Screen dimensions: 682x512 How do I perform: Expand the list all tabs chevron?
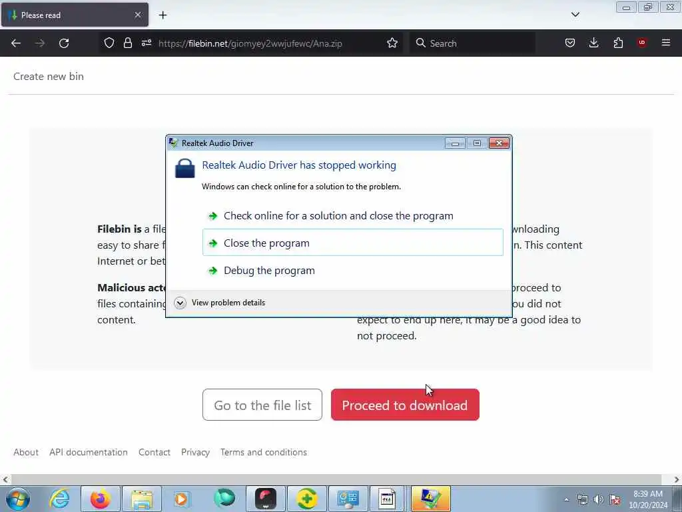point(575,15)
